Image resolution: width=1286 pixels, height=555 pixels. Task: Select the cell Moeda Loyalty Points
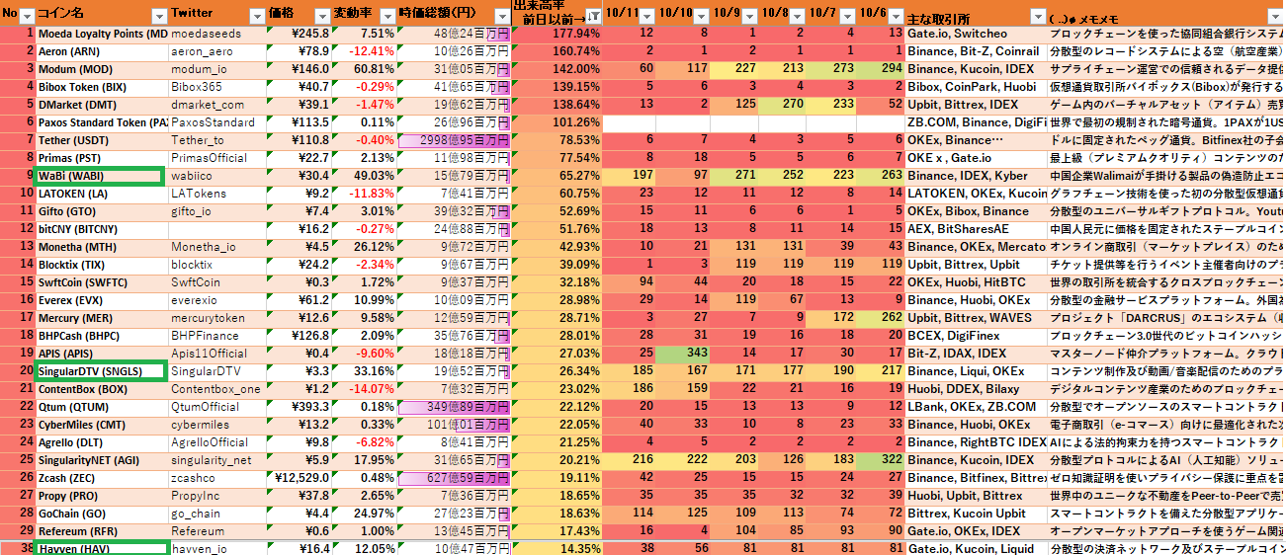tap(102, 34)
